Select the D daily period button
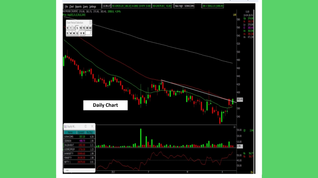This screenshot has width=318, height=178. tap(68, 33)
